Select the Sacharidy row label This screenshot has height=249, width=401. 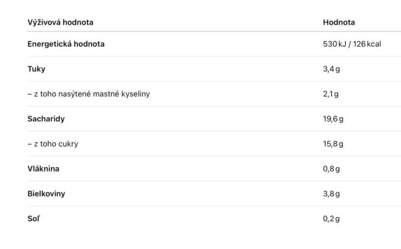pyautogui.click(x=46, y=119)
